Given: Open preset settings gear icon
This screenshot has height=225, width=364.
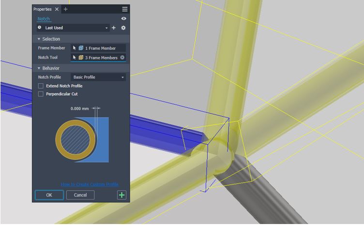Looking at the screenshot, I should [123, 28].
